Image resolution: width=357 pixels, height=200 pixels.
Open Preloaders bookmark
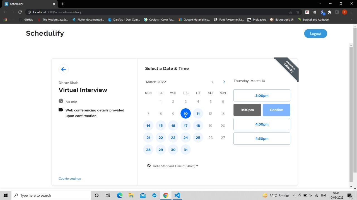257,19
